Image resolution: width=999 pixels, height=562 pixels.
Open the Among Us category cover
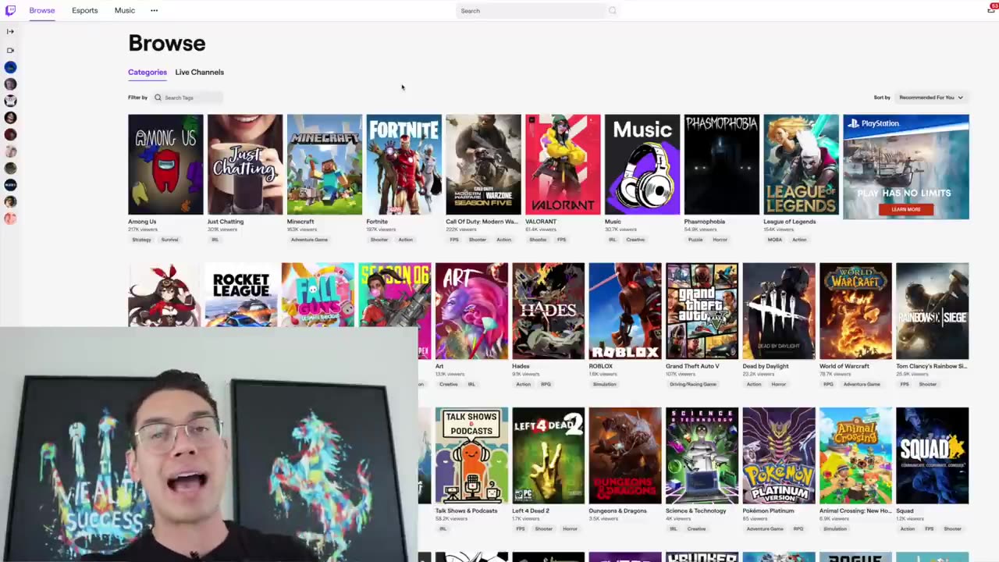[165, 165]
